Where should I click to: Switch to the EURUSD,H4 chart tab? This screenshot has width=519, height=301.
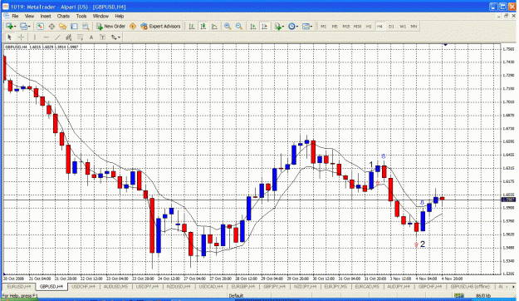pos(19,286)
